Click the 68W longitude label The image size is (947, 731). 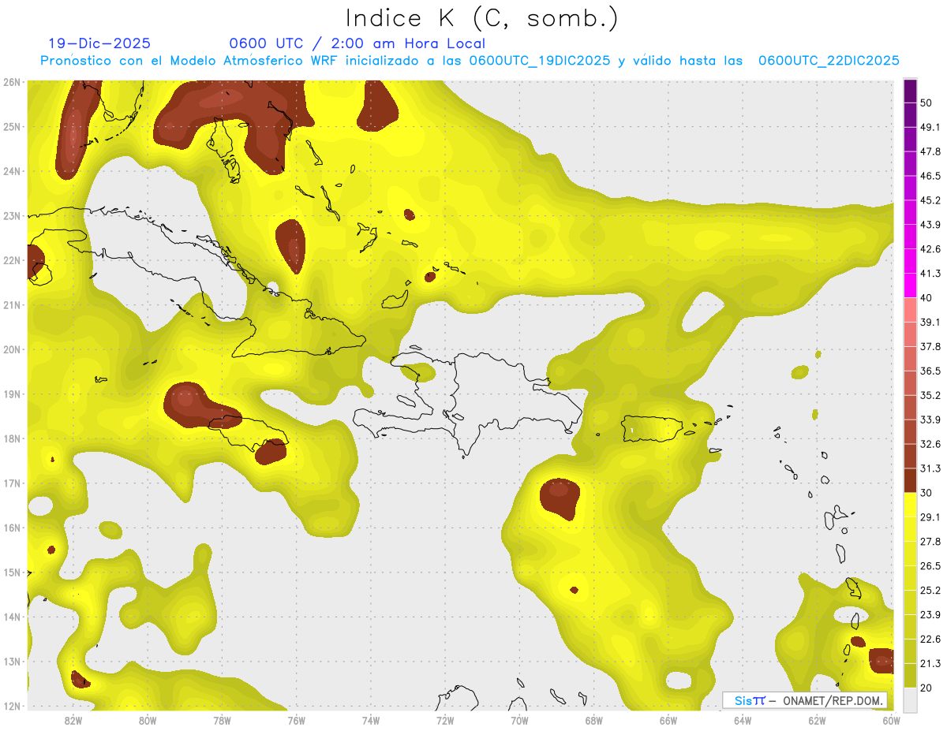click(x=593, y=720)
